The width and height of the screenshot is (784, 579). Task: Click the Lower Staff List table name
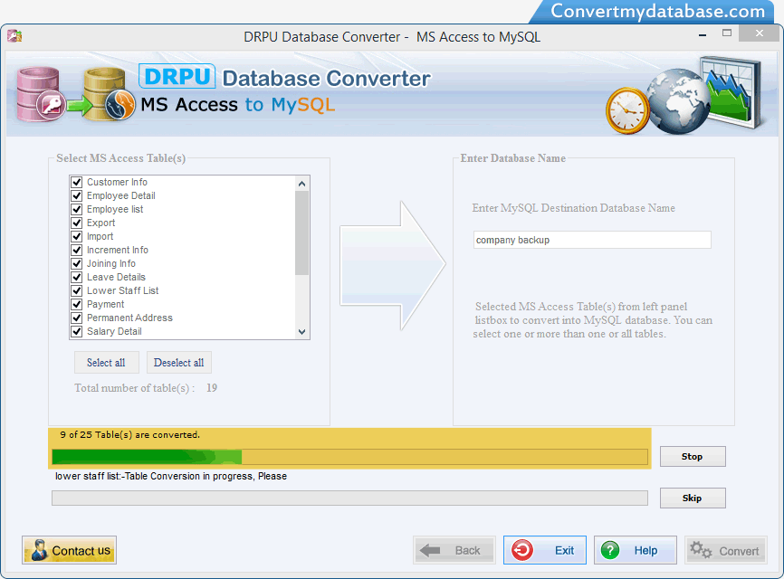click(x=122, y=290)
